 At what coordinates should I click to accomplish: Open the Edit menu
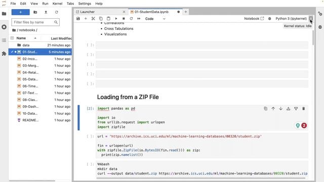pos(23,4)
